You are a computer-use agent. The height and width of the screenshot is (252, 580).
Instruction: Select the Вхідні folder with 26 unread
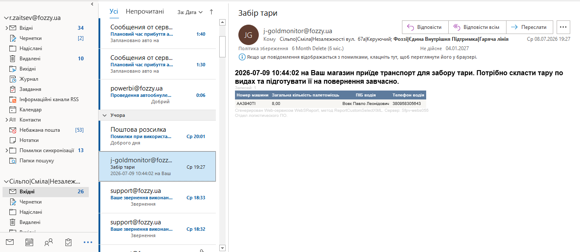pos(46,192)
